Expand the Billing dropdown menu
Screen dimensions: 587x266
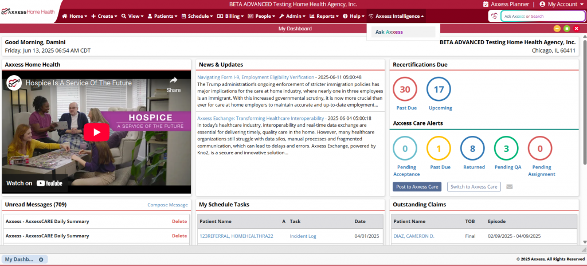230,16
